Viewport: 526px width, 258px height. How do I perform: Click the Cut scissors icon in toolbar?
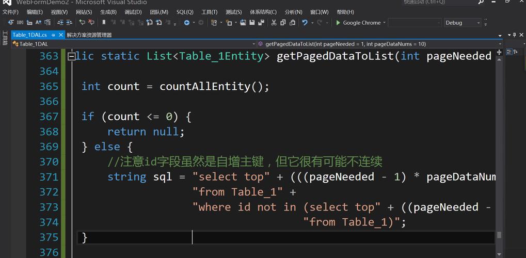pos(274,23)
